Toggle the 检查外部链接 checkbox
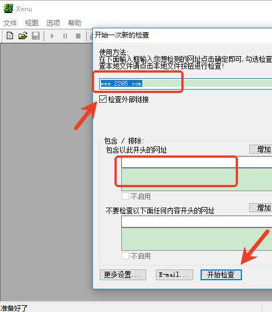Image resolution: width=272 pixels, height=312 pixels. pyautogui.click(x=103, y=99)
